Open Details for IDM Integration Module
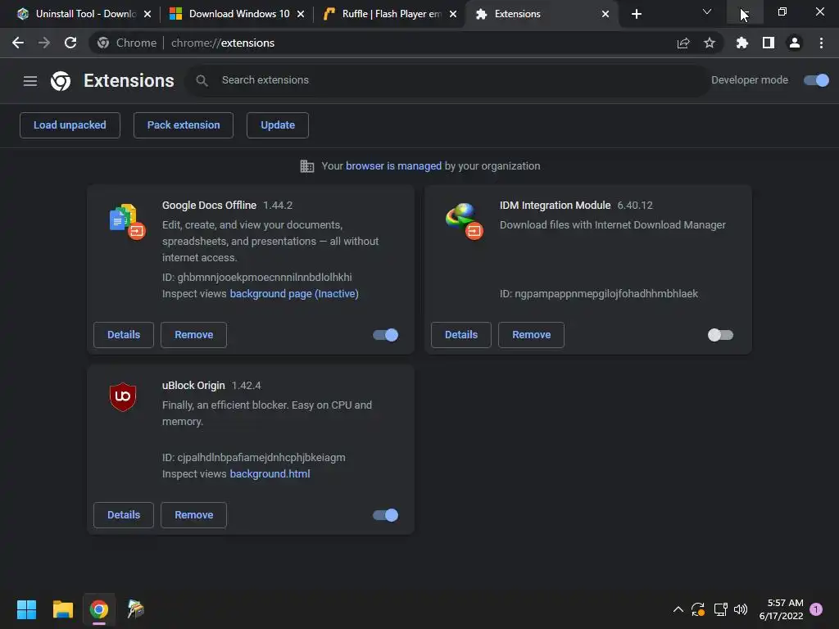839x629 pixels. [461, 335]
